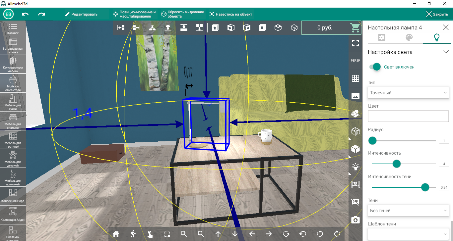
Task: Open 'Коллекция Норд' category
Action: pyautogui.click(x=13, y=196)
